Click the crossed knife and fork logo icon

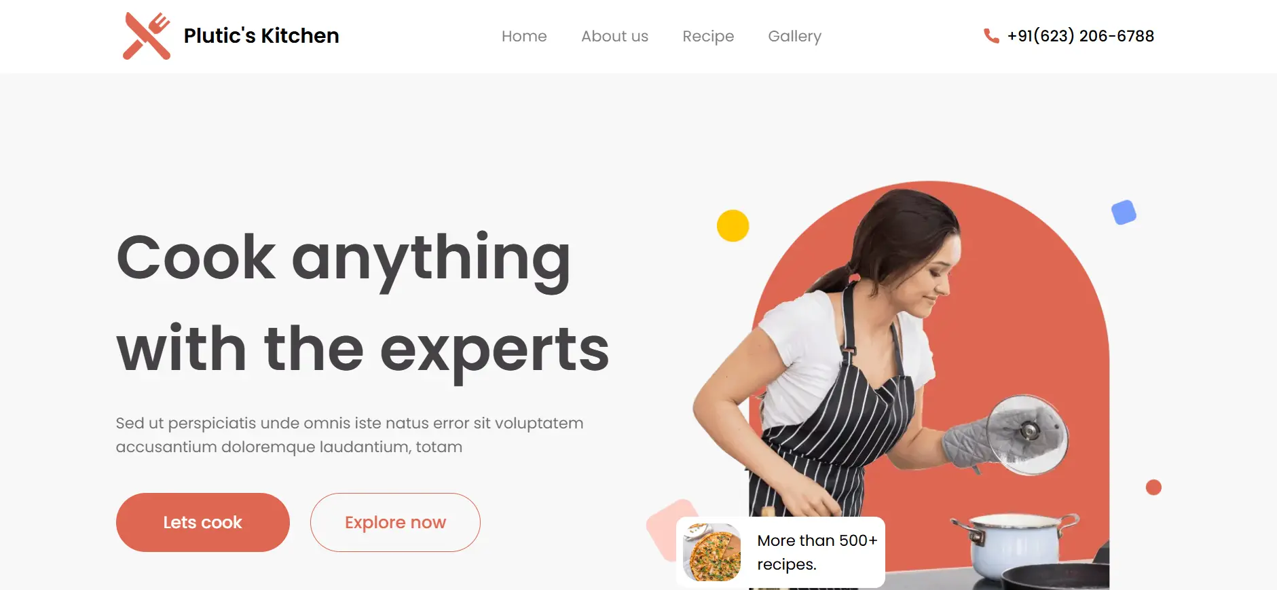tap(147, 36)
